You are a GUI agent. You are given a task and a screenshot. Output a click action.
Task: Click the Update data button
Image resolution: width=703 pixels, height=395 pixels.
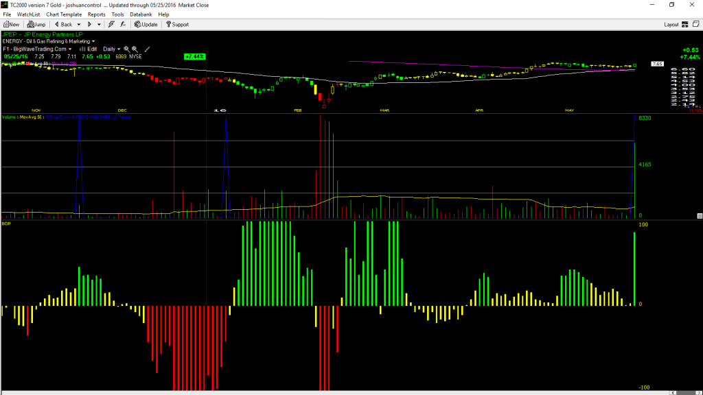(x=146, y=25)
